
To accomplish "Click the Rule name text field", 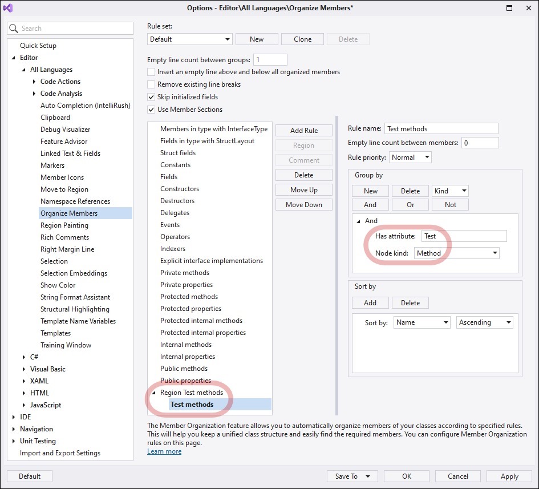I will click(441, 128).
